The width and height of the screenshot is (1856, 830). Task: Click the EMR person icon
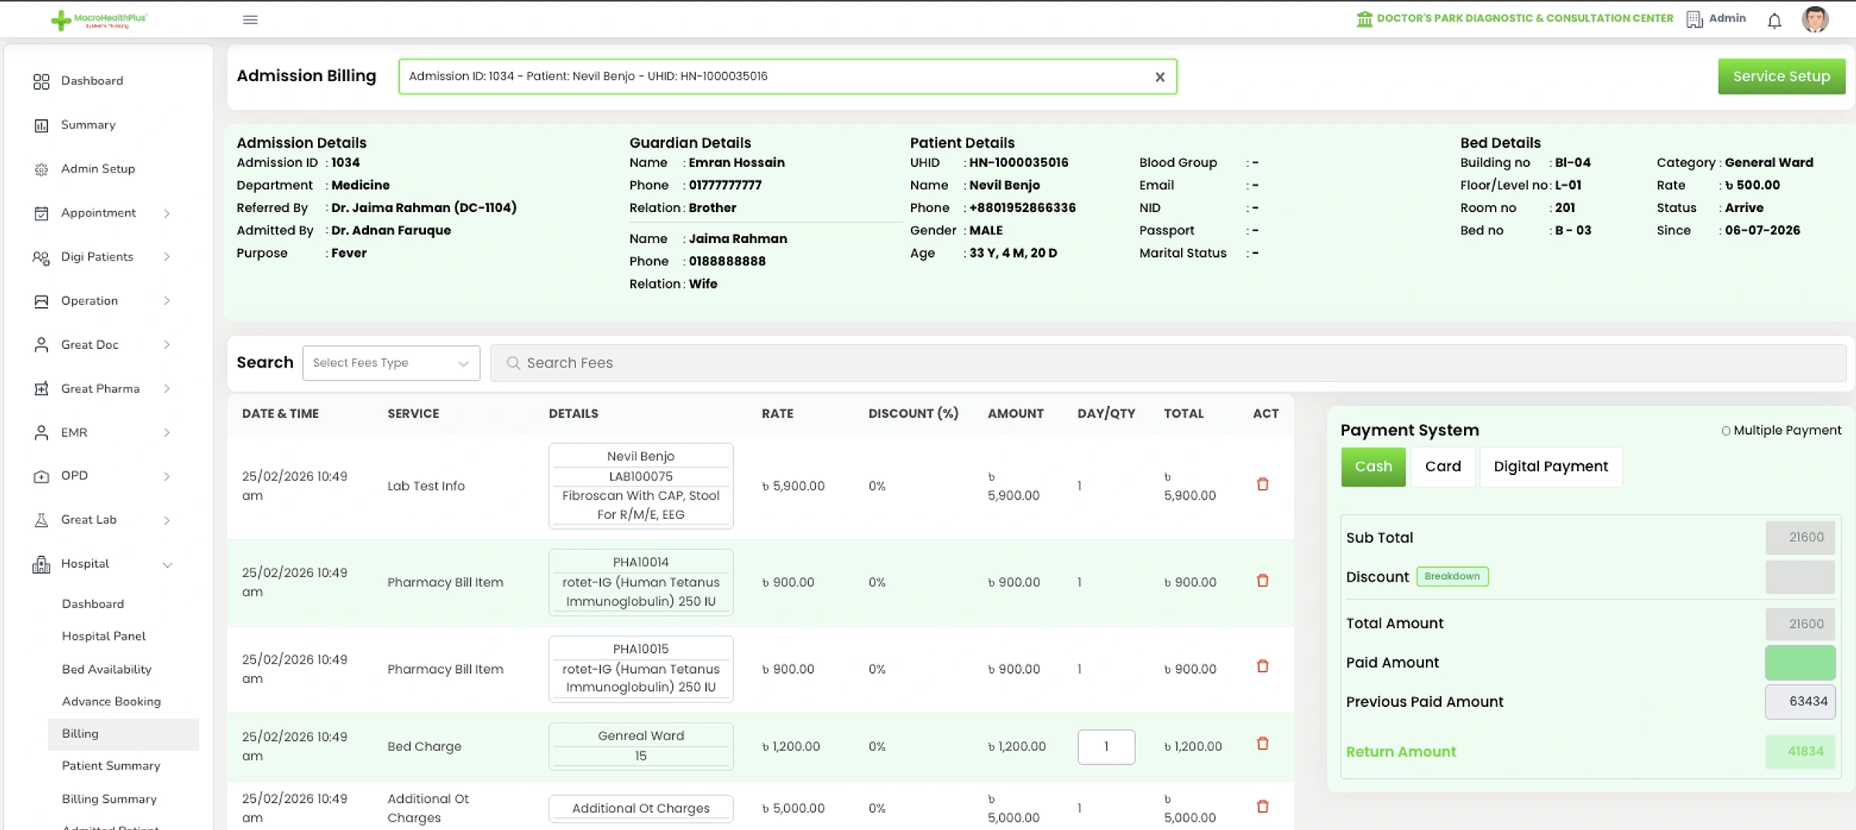[41, 433]
